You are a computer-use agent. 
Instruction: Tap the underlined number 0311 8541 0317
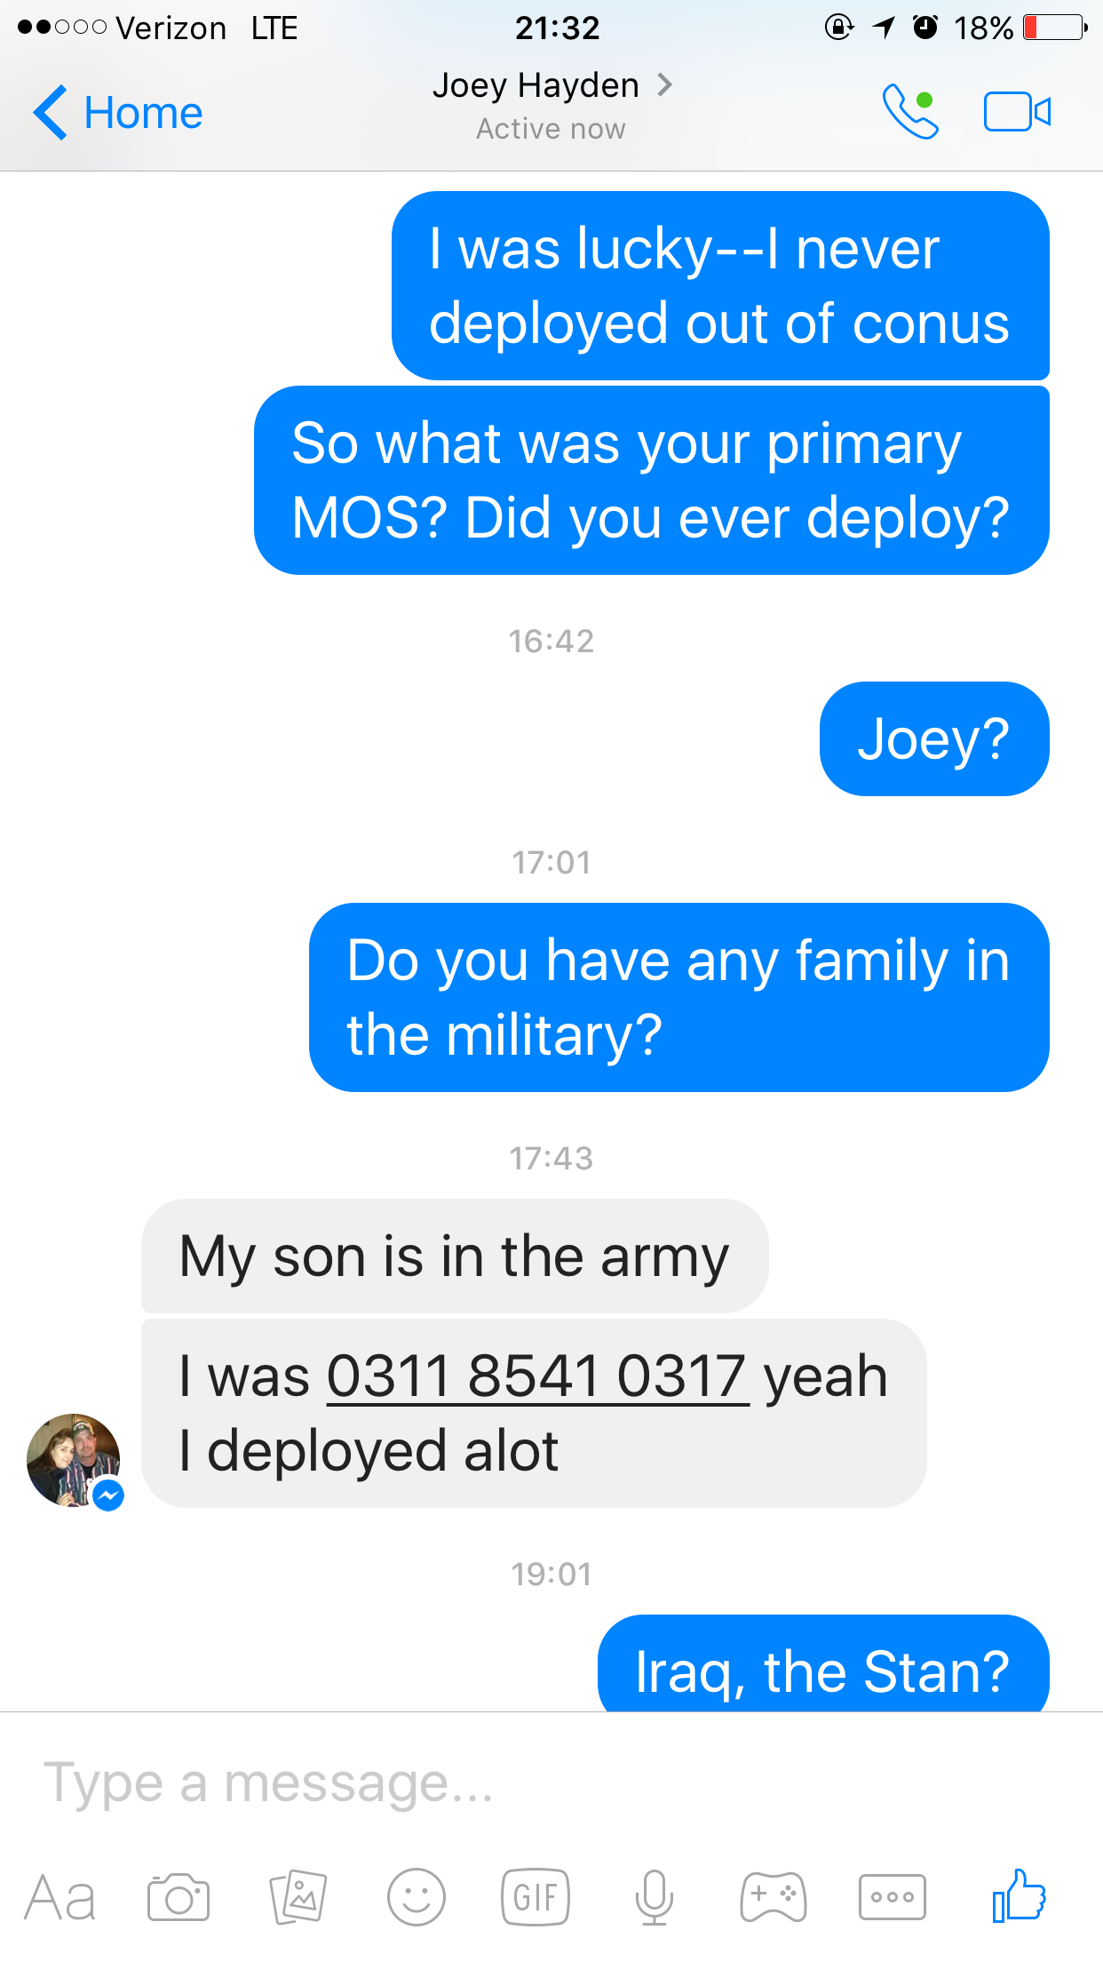click(x=537, y=1376)
